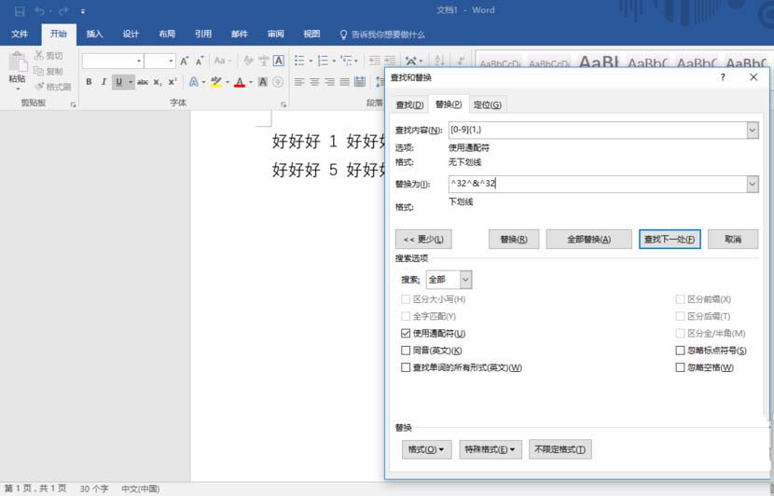Click the Distributed alignment icon
774x496 pixels.
(x=360, y=82)
